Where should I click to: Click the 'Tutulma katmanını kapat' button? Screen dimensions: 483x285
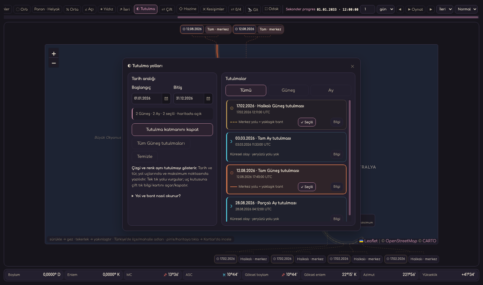coord(172,130)
